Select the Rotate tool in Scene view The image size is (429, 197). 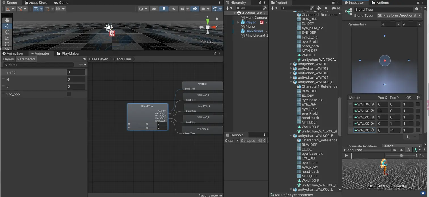point(7,32)
